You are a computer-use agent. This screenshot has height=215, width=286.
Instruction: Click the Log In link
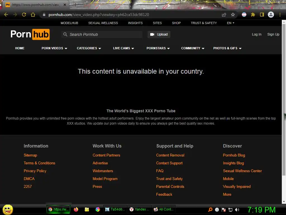257,34
